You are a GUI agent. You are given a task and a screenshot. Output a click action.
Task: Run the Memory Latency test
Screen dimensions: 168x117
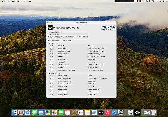click(52, 92)
